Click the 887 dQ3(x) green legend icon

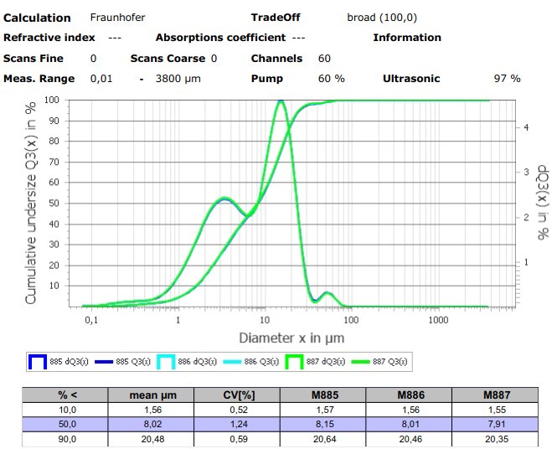click(x=294, y=362)
